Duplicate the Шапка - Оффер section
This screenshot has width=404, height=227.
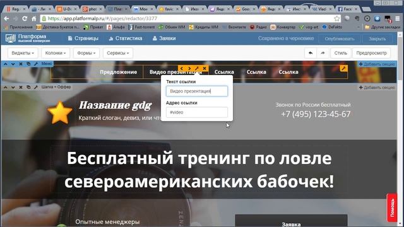pyautogui.click(x=28, y=87)
